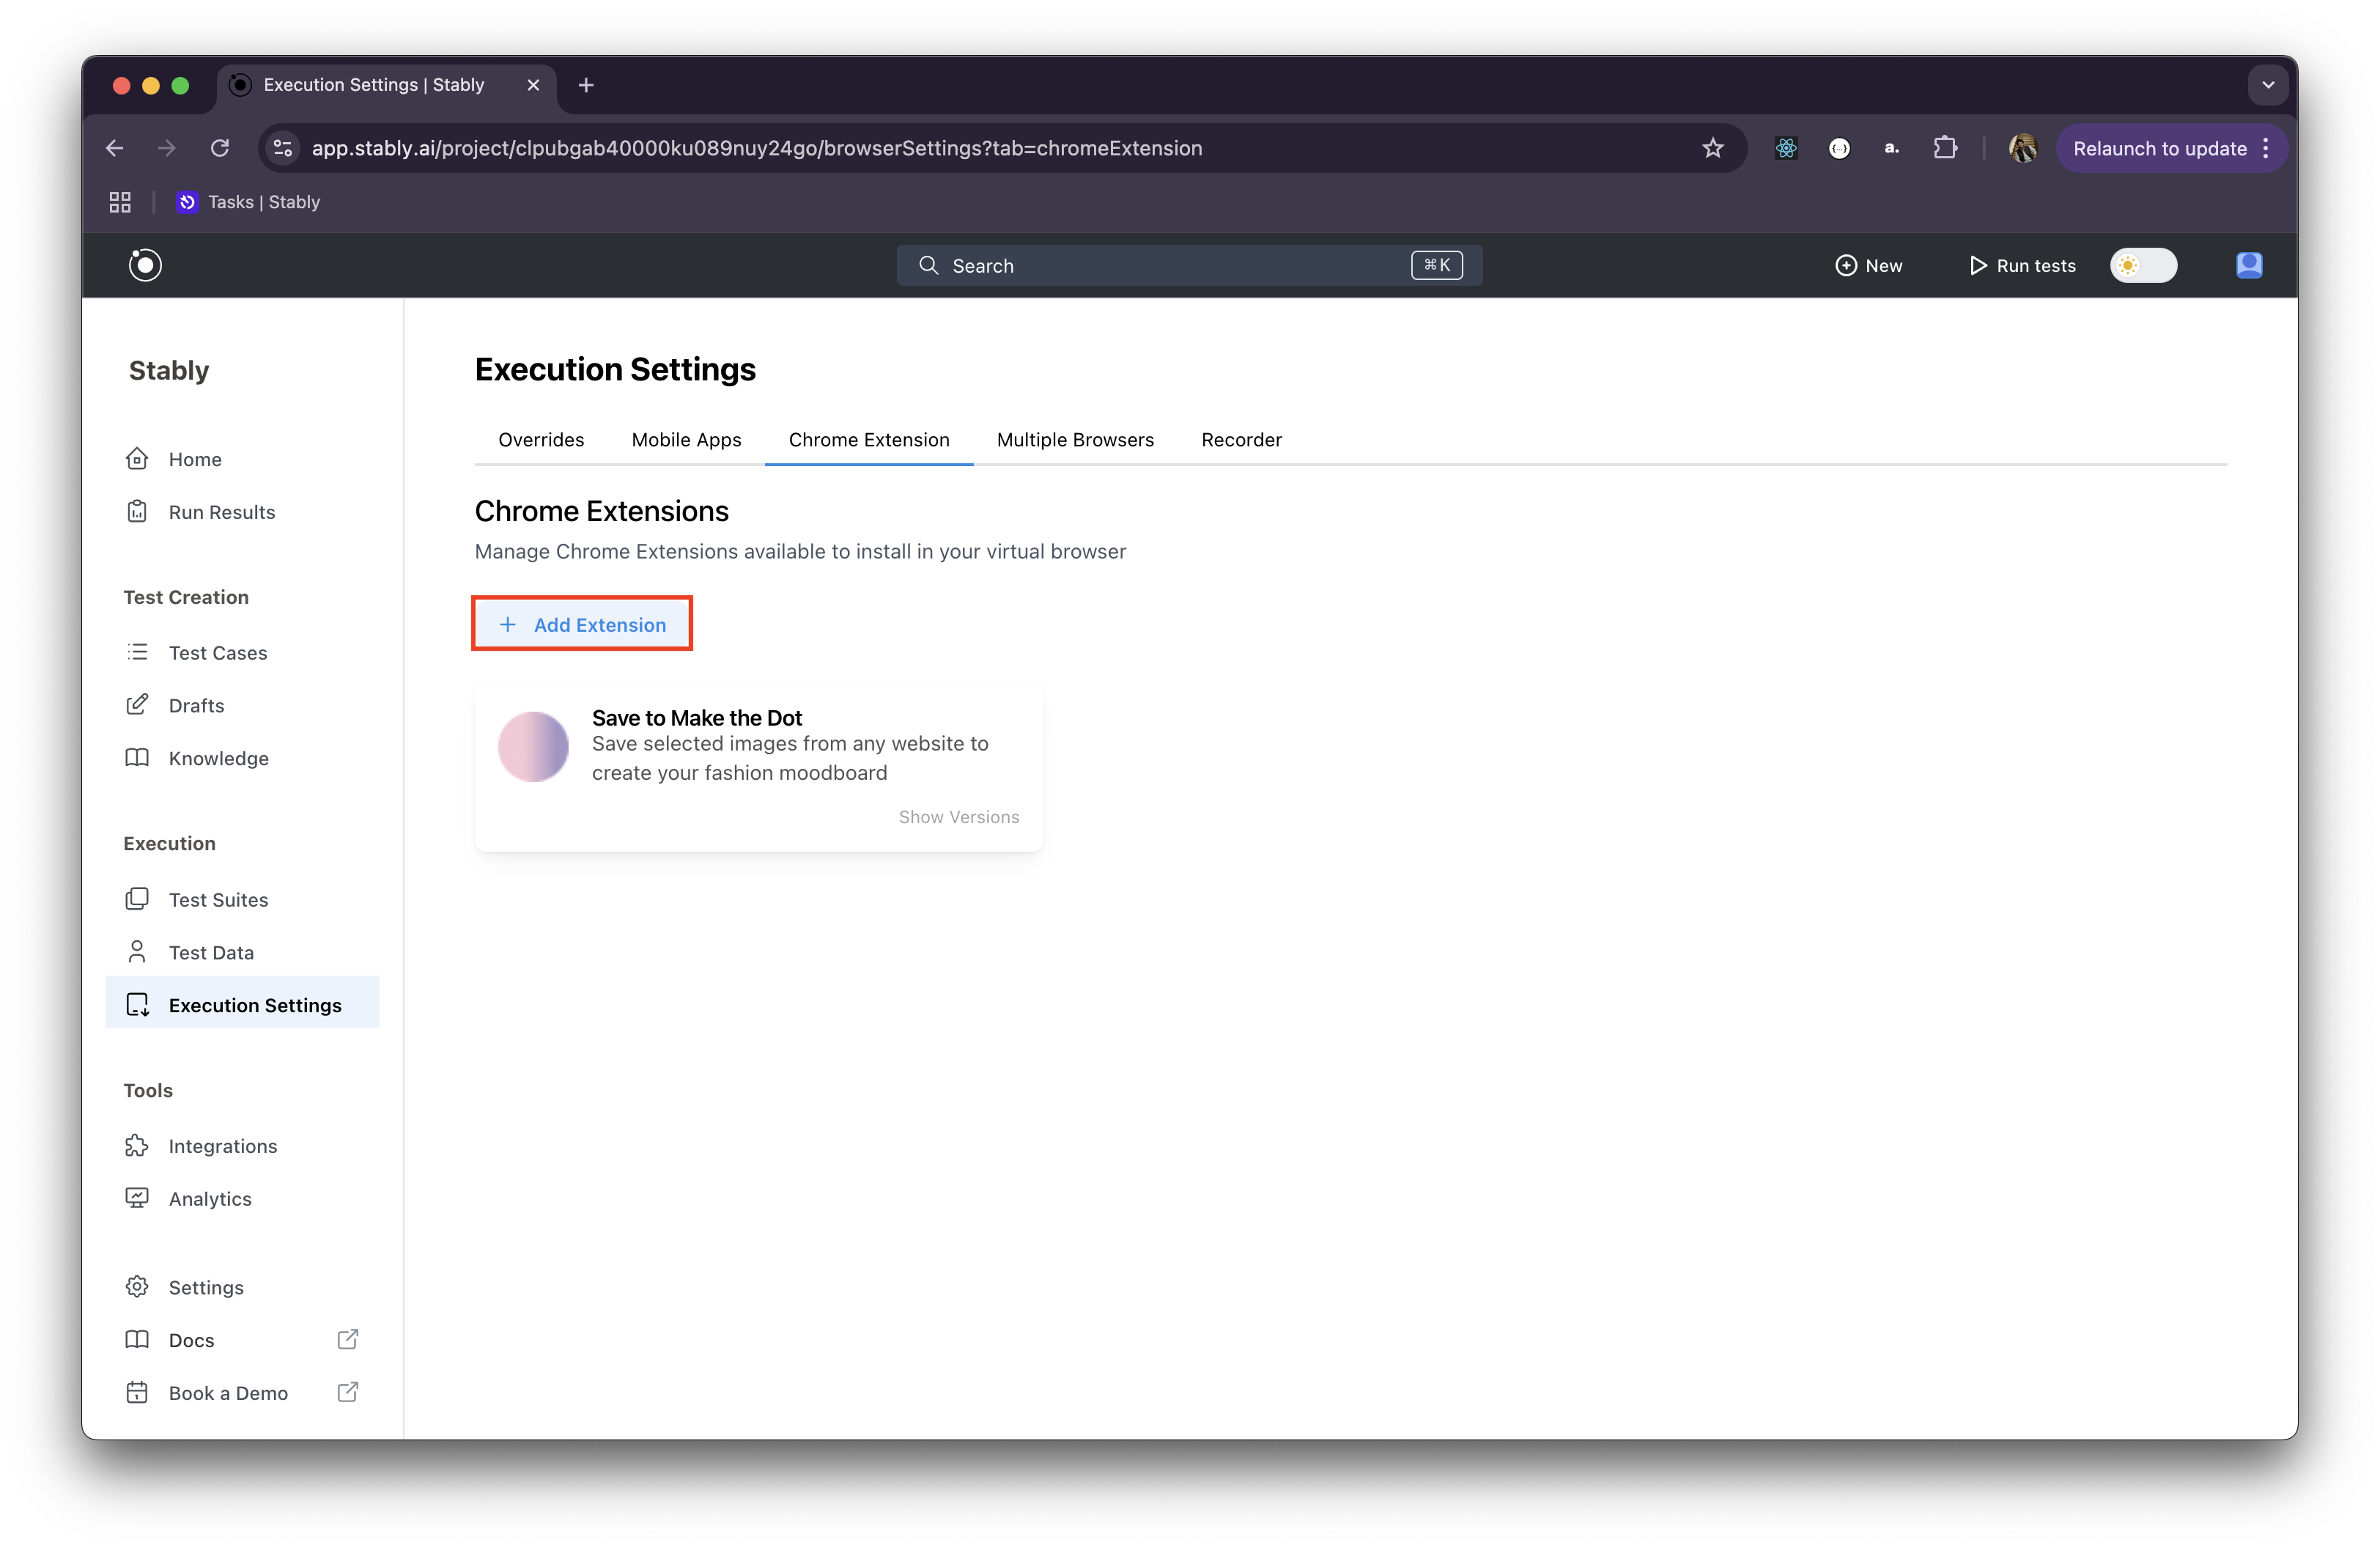Click the React DevTools extension icon

(1786, 148)
